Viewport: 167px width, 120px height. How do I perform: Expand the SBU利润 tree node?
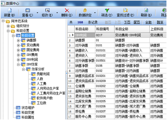18,60
